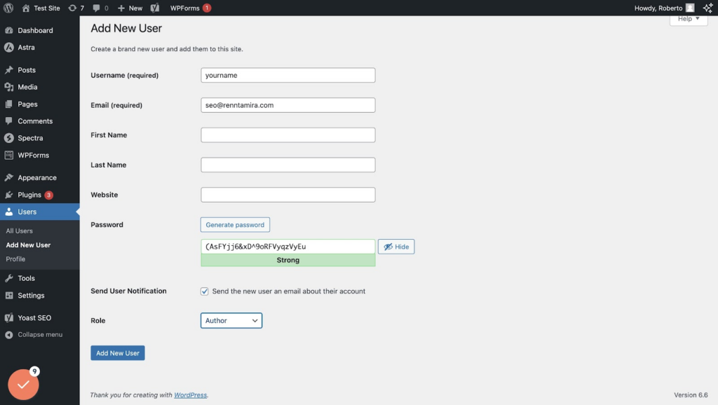The height and width of the screenshot is (405, 718).
Task: Open the Settings icon in sidebar
Action: [8, 296]
